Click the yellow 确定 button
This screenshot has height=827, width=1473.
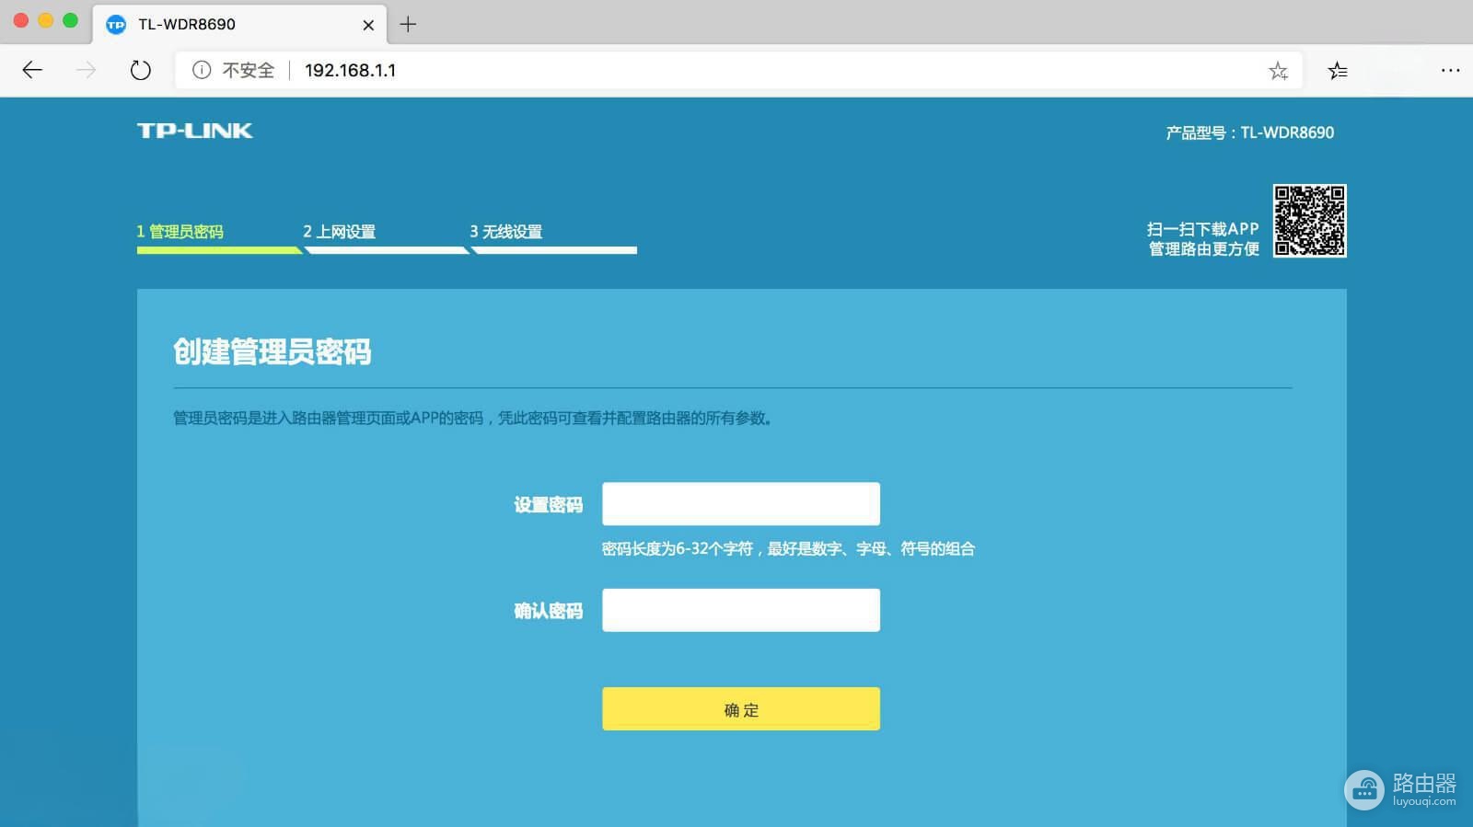tap(741, 709)
